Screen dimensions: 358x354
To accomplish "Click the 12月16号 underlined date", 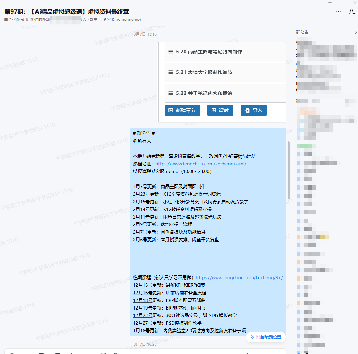I will (143, 293).
